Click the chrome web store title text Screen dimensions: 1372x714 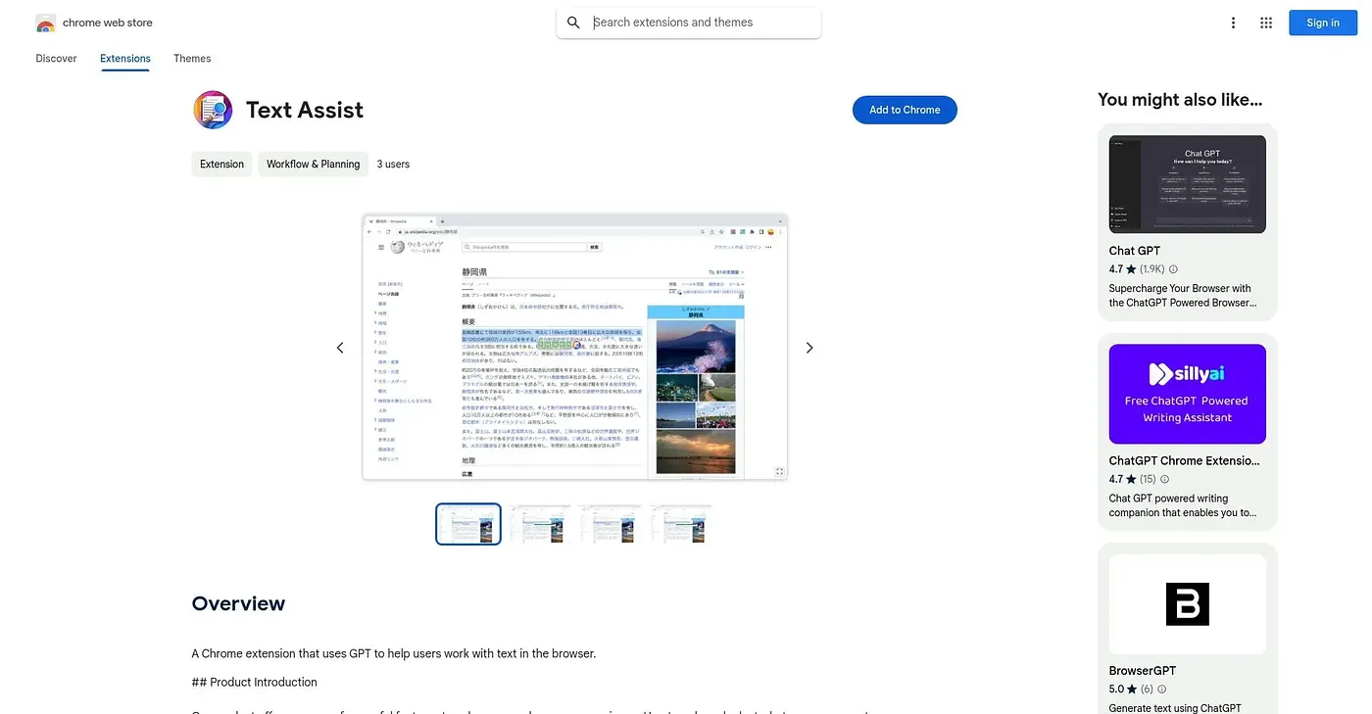click(108, 23)
